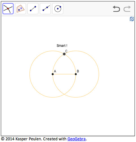Reset the construction with the refresh icon
The image size is (136, 142).
point(132,19)
